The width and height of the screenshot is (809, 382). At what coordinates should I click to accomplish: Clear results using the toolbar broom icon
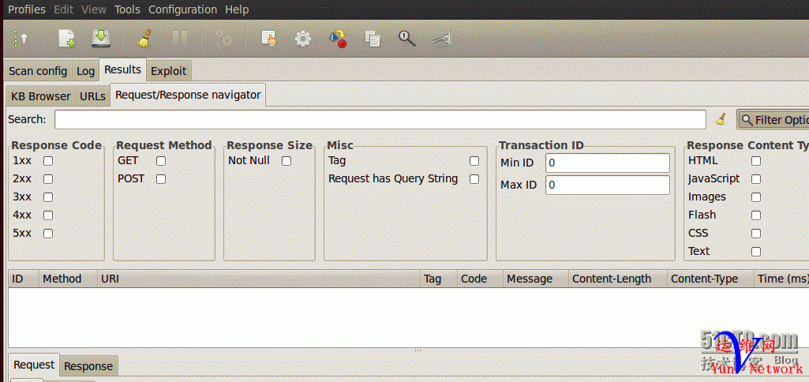coord(145,39)
